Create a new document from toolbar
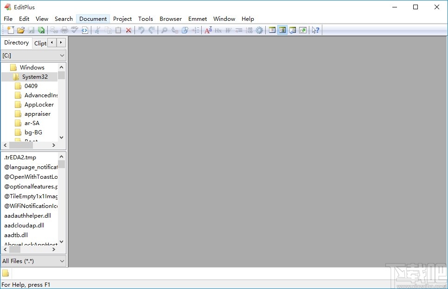This screenshot has width=448, height=289. click(11, 30)
